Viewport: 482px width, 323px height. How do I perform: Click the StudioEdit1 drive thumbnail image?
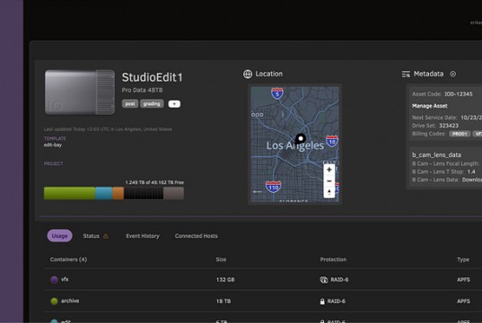pyautogui.click(x=80, y=92)
